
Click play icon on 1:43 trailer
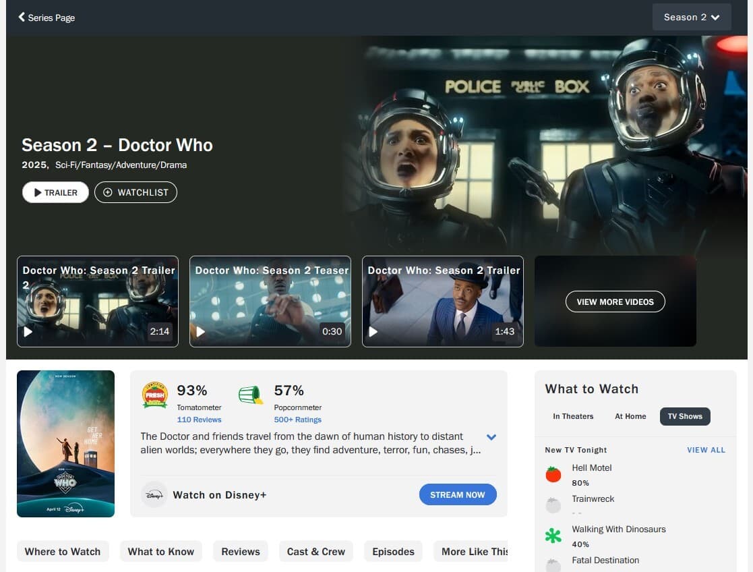(x=373, y=332)
